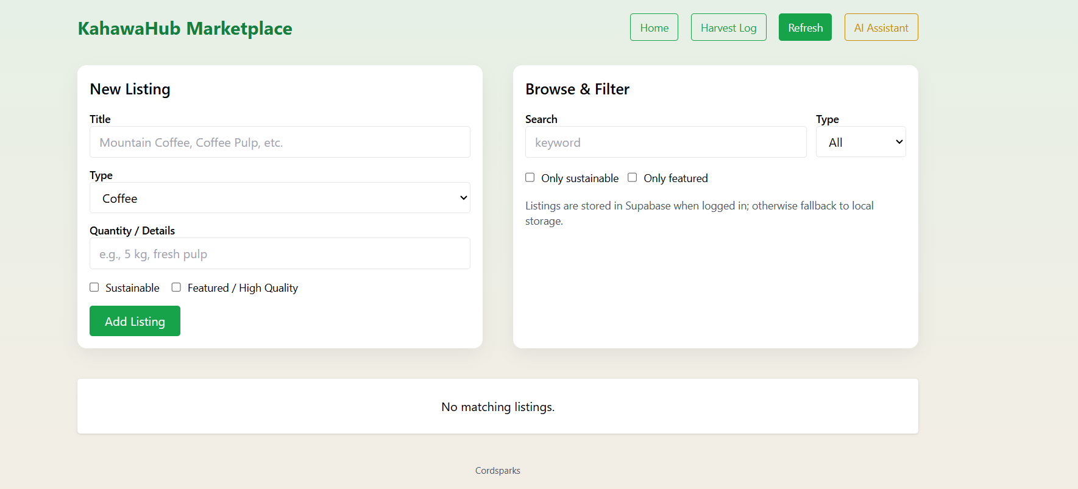The width and height of the screenshot is (1078, 489).
Task: Click the No matching listings panel
Action: (x=497, y=406)
